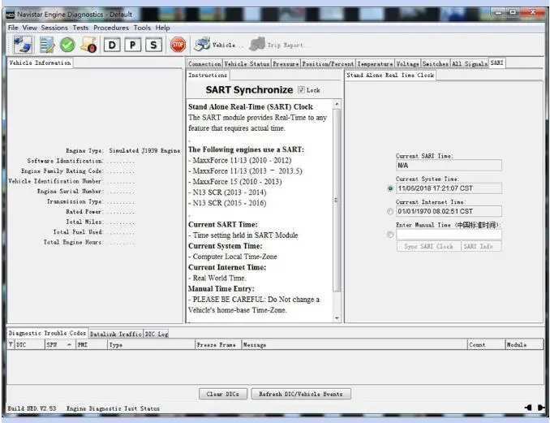Click the S toolbar button
This screenshot has height=423, width=550.
coord(153,45)
